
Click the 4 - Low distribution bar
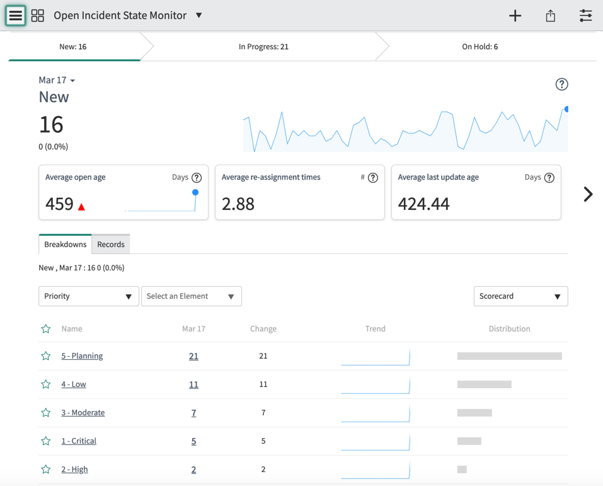pyautogui.click(x=484, y=385)
